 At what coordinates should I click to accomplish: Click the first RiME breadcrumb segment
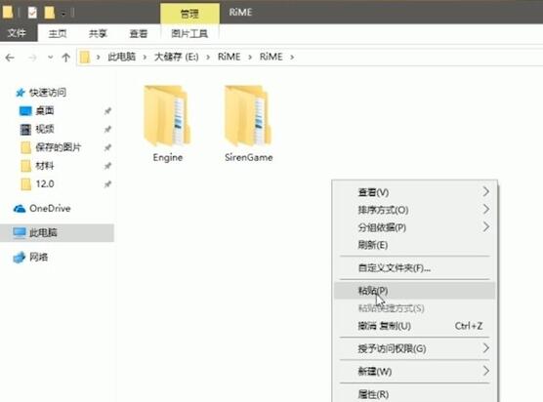click(x=229, y=58)
